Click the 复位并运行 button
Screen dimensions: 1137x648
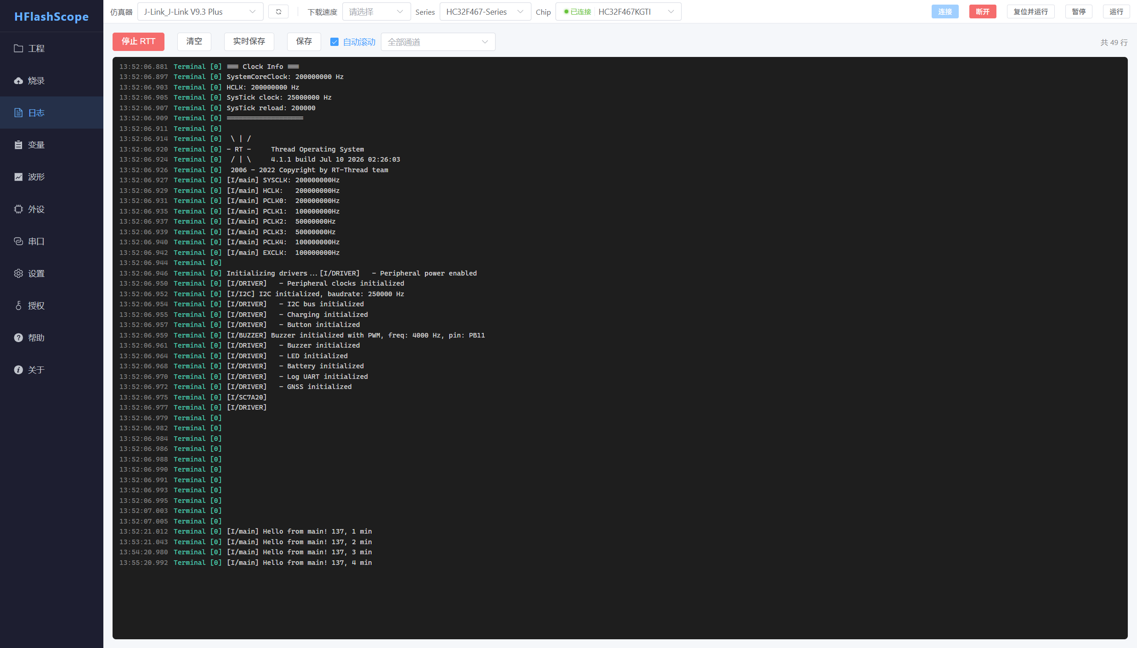1030,11
